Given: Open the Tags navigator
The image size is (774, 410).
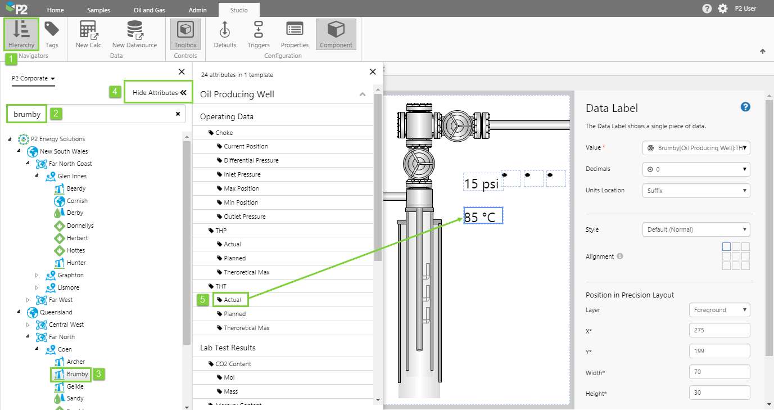Looking at the screenshot, I should (52, 34).
